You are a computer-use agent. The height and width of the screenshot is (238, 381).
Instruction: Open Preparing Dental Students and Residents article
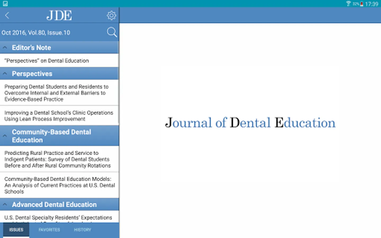tap(60, 93)
